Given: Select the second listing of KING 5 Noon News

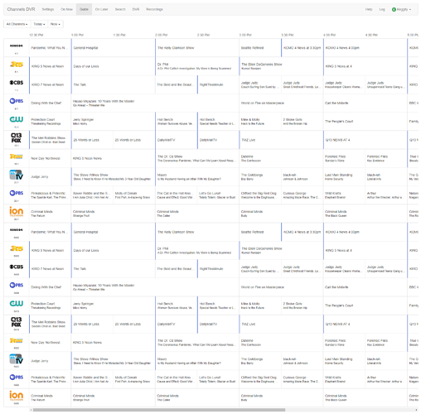Looking at the screenshot, I should coord(114,342).
